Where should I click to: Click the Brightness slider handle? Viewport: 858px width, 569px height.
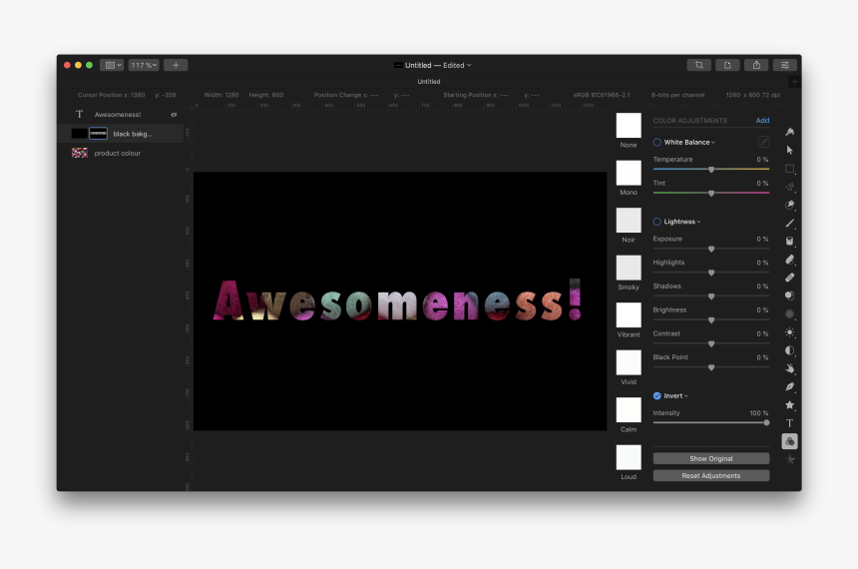click(711, 319)
